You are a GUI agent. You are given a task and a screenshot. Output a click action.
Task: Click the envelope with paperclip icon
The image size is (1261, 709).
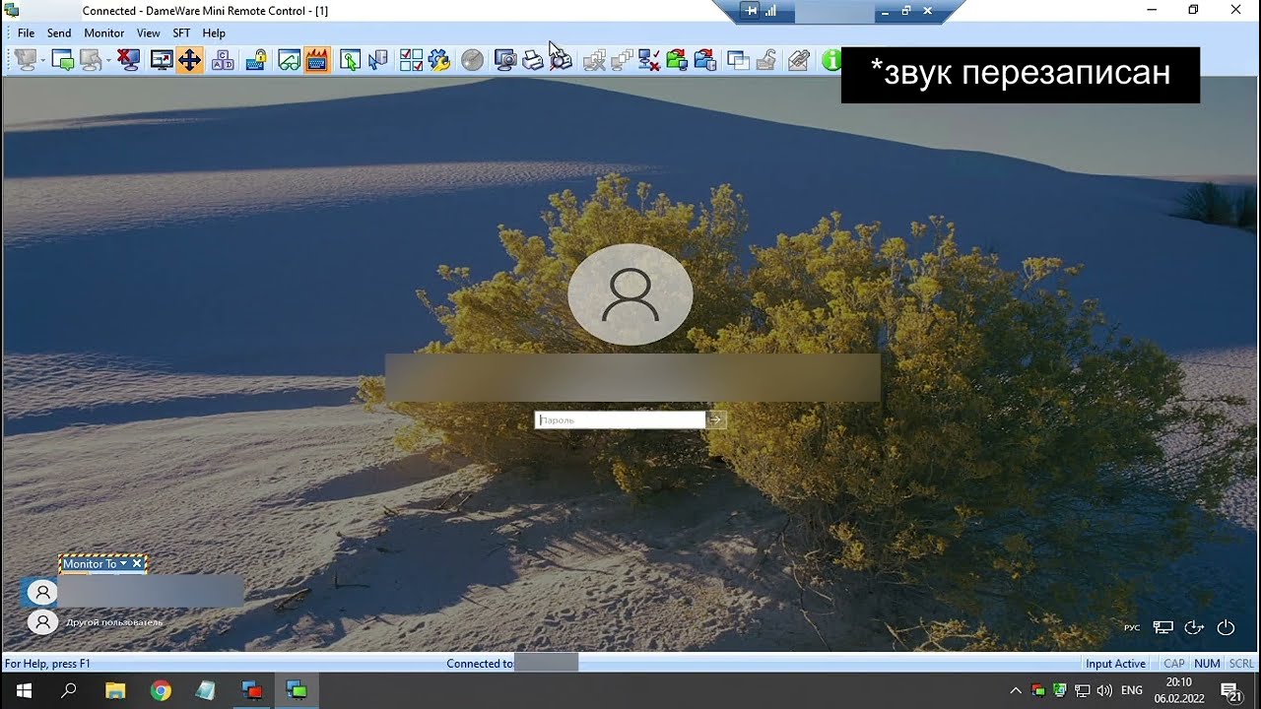pyautogui.click(x=799, y=60)
